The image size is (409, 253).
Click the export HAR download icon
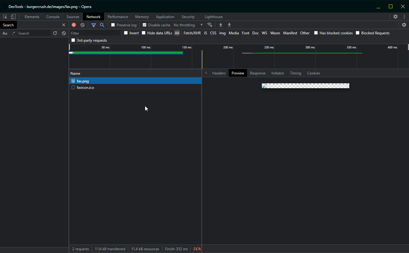[x=229, y=25]
